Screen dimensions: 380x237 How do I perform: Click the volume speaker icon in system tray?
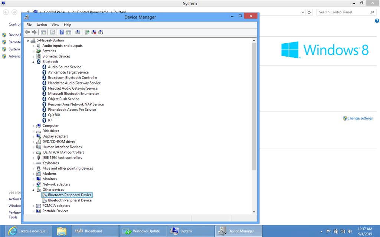pos(350,231)
